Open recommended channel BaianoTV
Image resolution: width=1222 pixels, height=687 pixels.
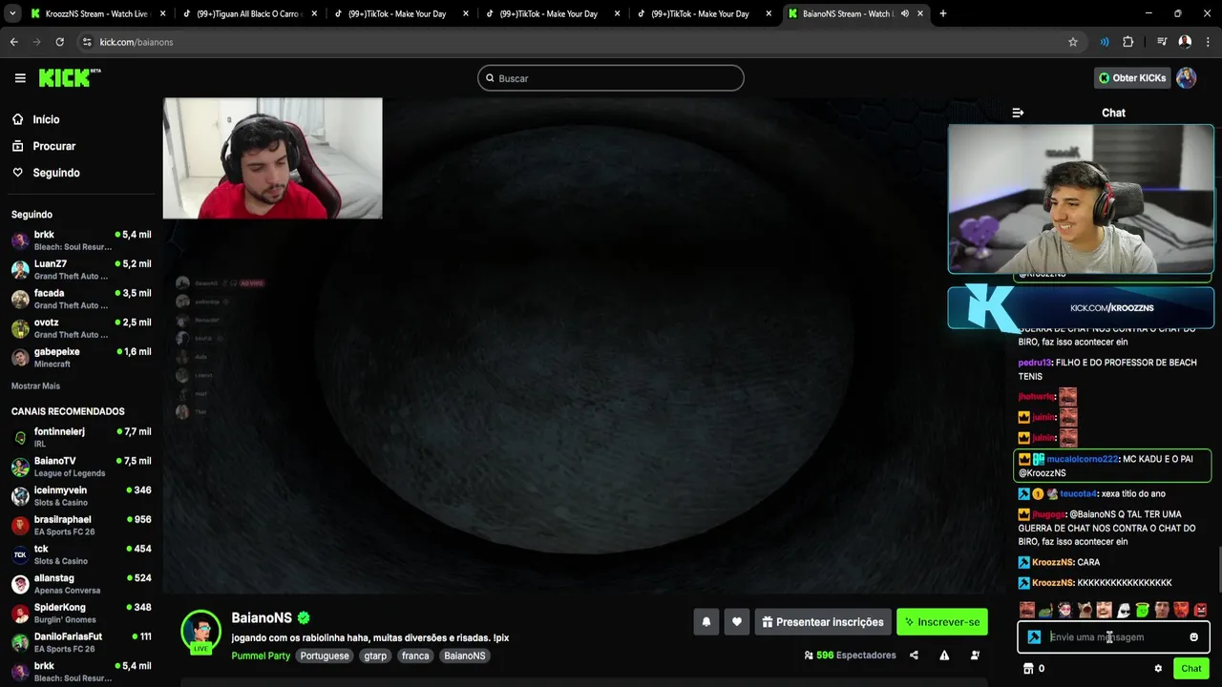pos(81,467)
